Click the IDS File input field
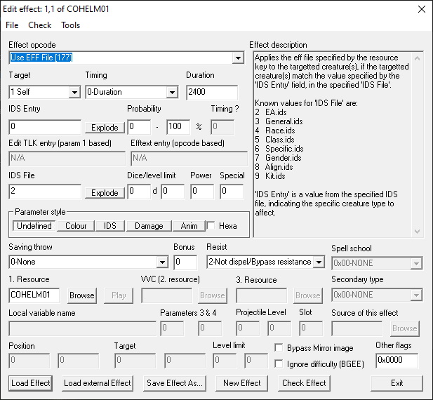Image resolution: width=433 pixels, height=400 pixels. [45, 192]
